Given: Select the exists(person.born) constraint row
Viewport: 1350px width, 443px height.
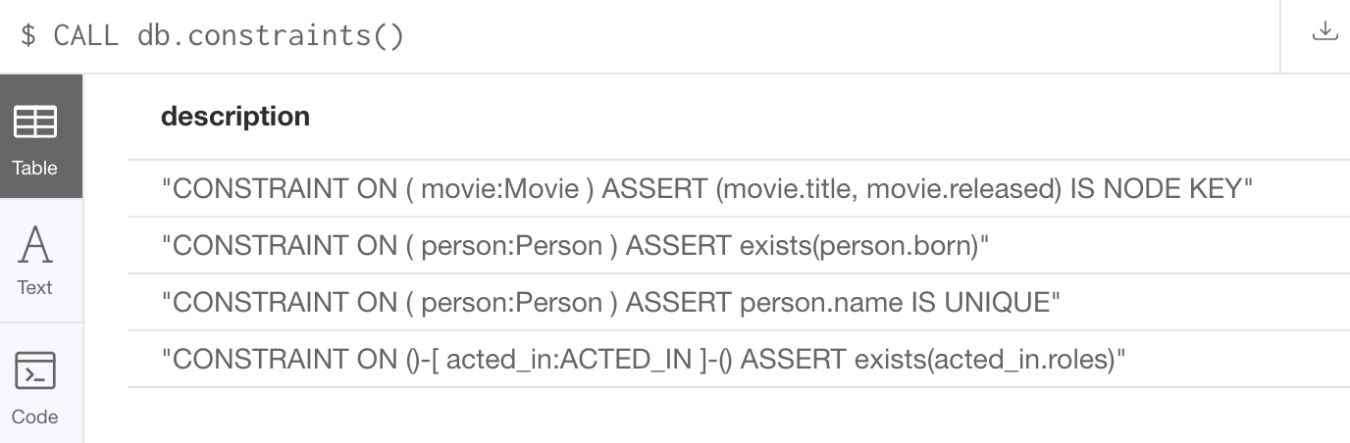Looking at the screenshot, I should point(739,245).
